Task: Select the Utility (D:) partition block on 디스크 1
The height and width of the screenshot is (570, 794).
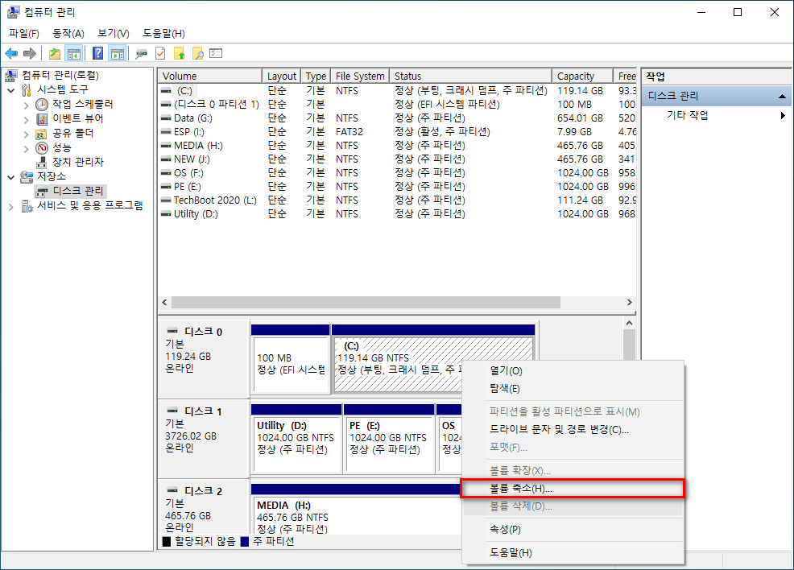Action: (296, 439)
